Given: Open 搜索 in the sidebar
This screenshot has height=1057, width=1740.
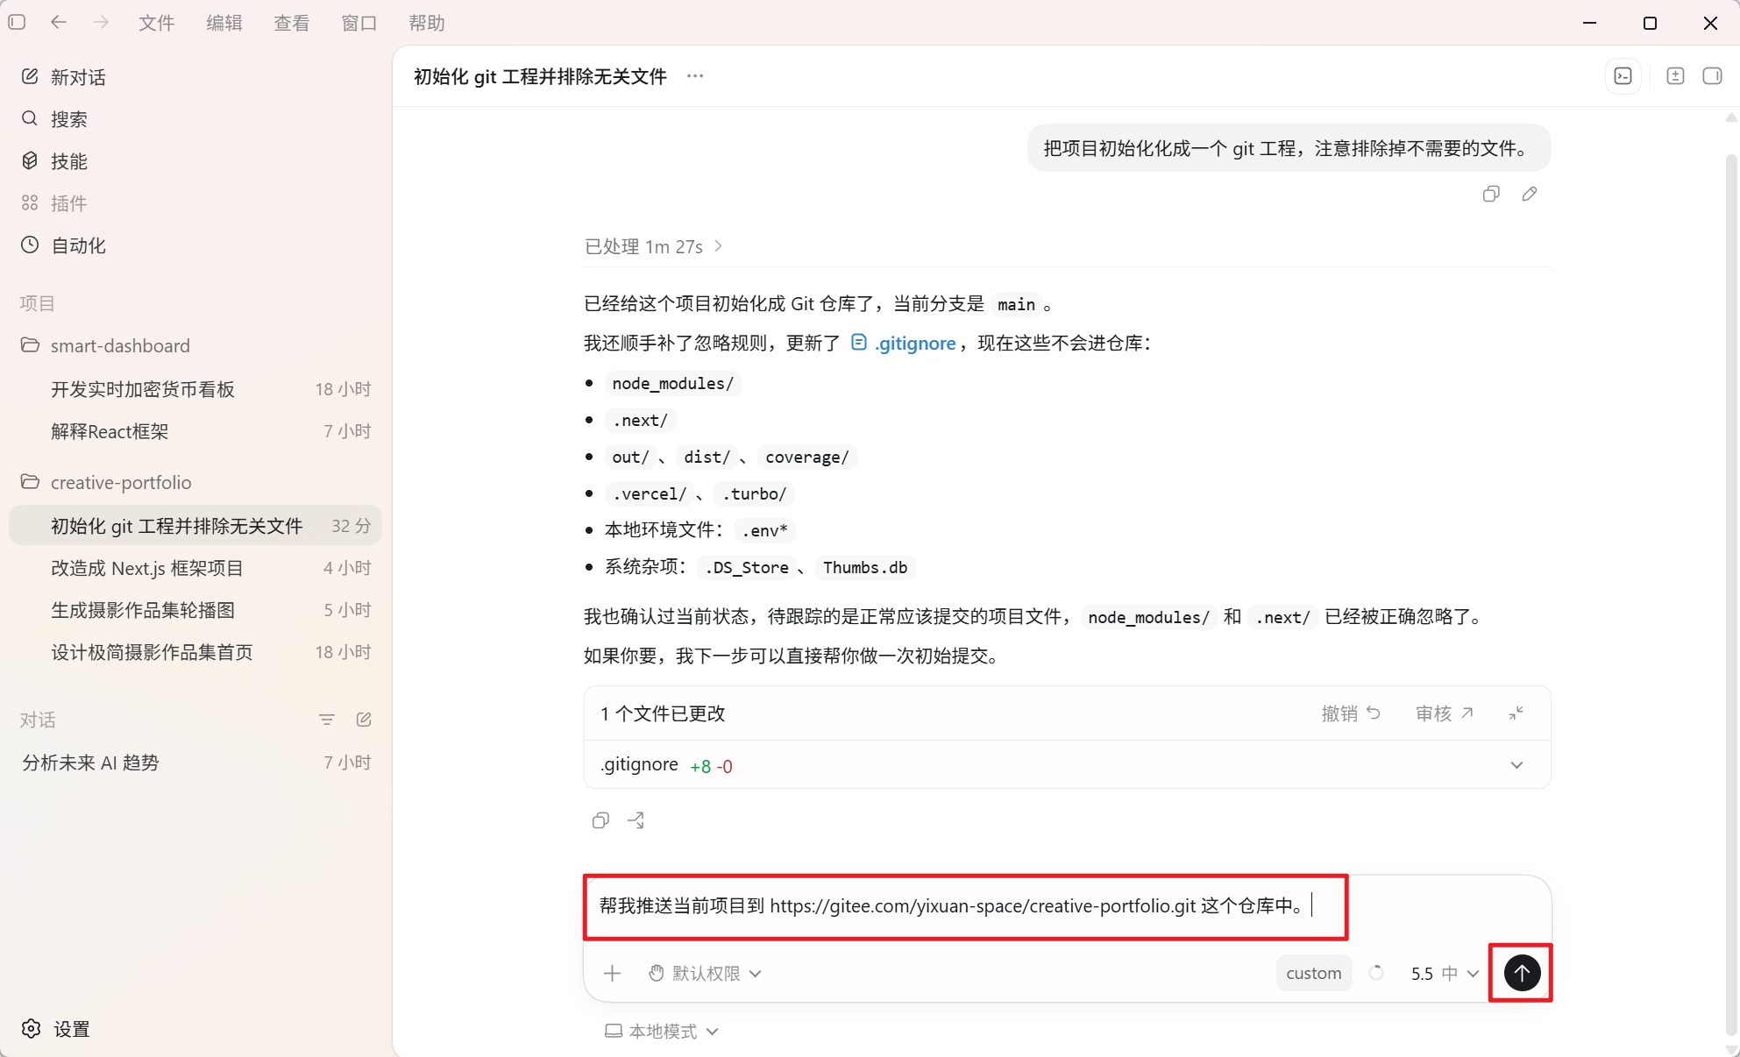Looking at the screenshot, I should (x=195, y=119).
